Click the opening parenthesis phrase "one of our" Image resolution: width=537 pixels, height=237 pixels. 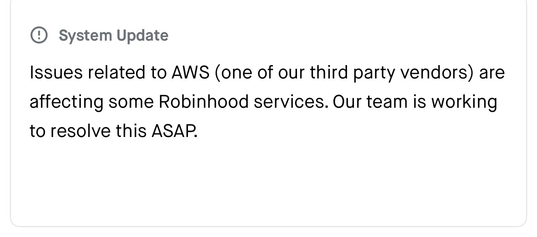[258, 73]
